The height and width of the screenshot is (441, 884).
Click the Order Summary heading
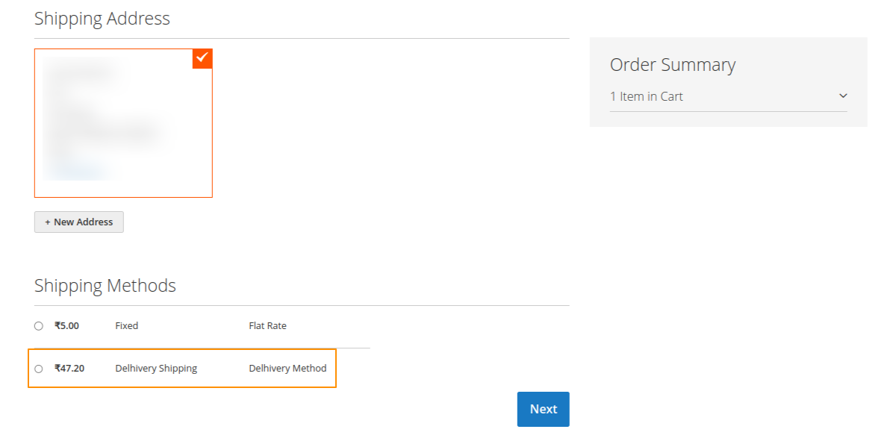pos(673,65)
